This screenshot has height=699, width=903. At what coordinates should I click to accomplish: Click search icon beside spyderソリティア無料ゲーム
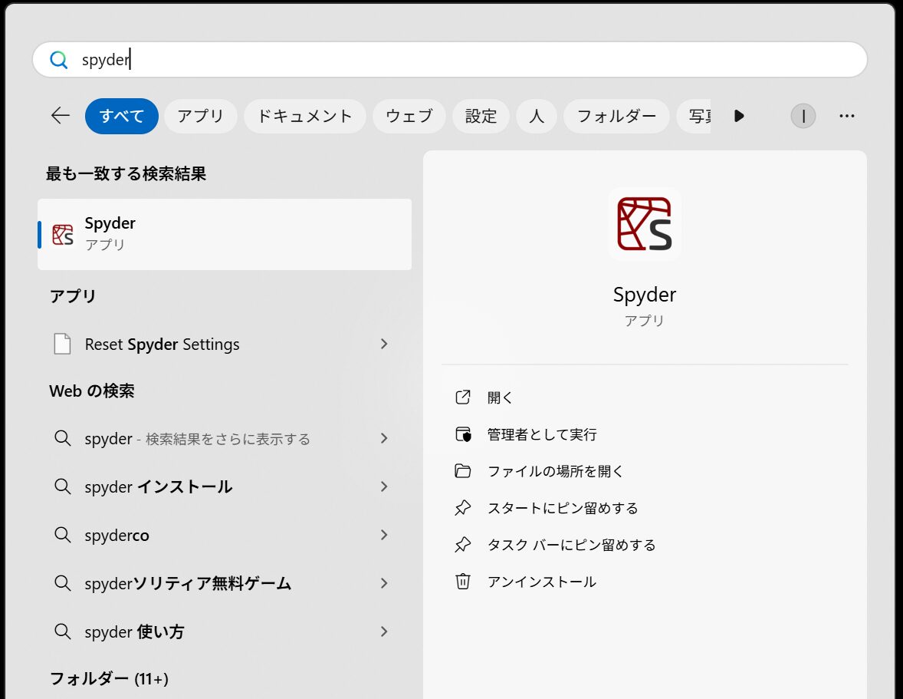pyautogui.click(x=62, y=584)
